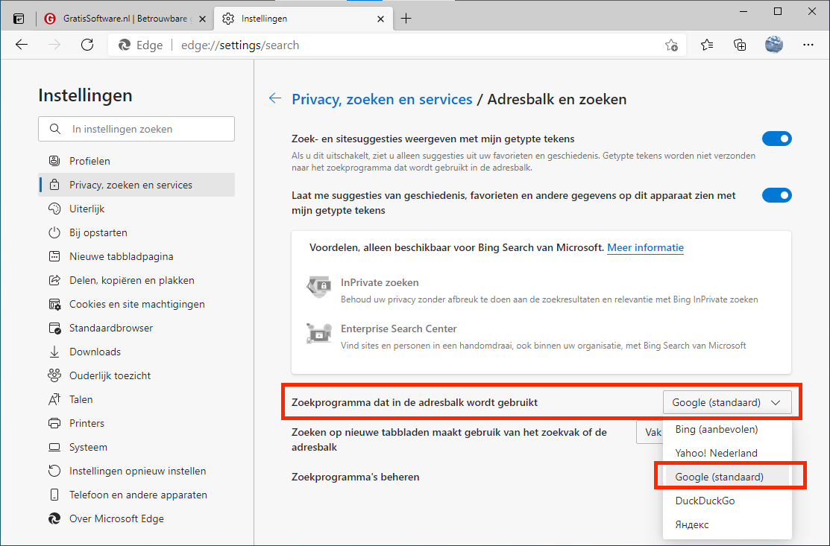This screenshot has width=830, height=546.
Task: Open Uiterlijk in the settings sidebar
Action: click(x=87, y=209)
